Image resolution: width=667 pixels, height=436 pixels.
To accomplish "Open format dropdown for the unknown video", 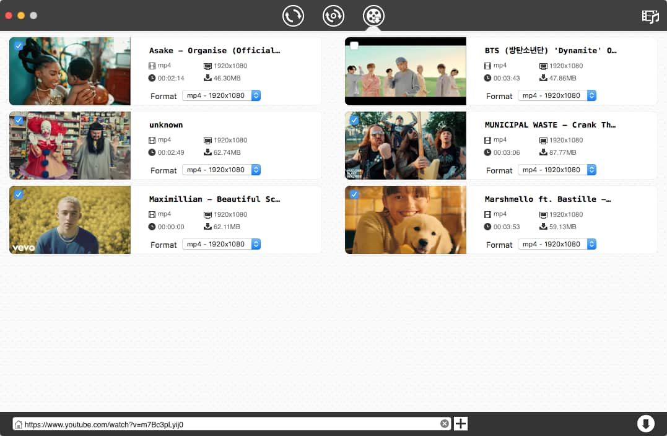I will click(x=221, y=170).
